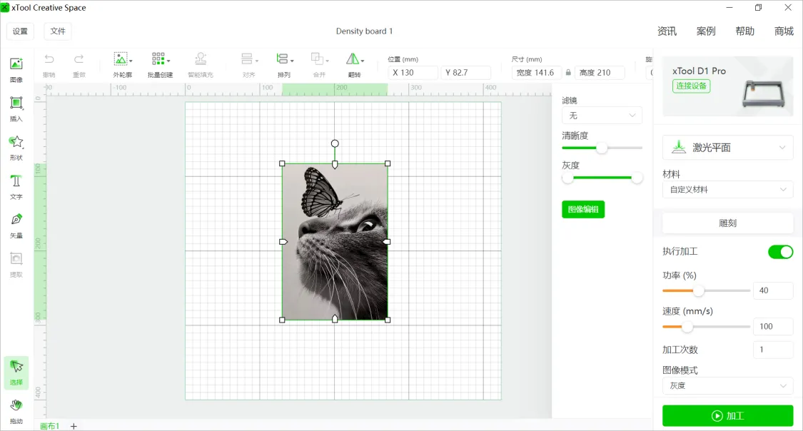803x431 pixels.
Task: Click the 连接设备 connect device button
Action: coord(691,86)
